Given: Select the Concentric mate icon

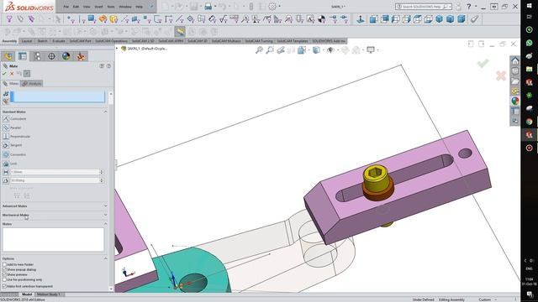Looking at the screenshot, I should tap(6, 154).
